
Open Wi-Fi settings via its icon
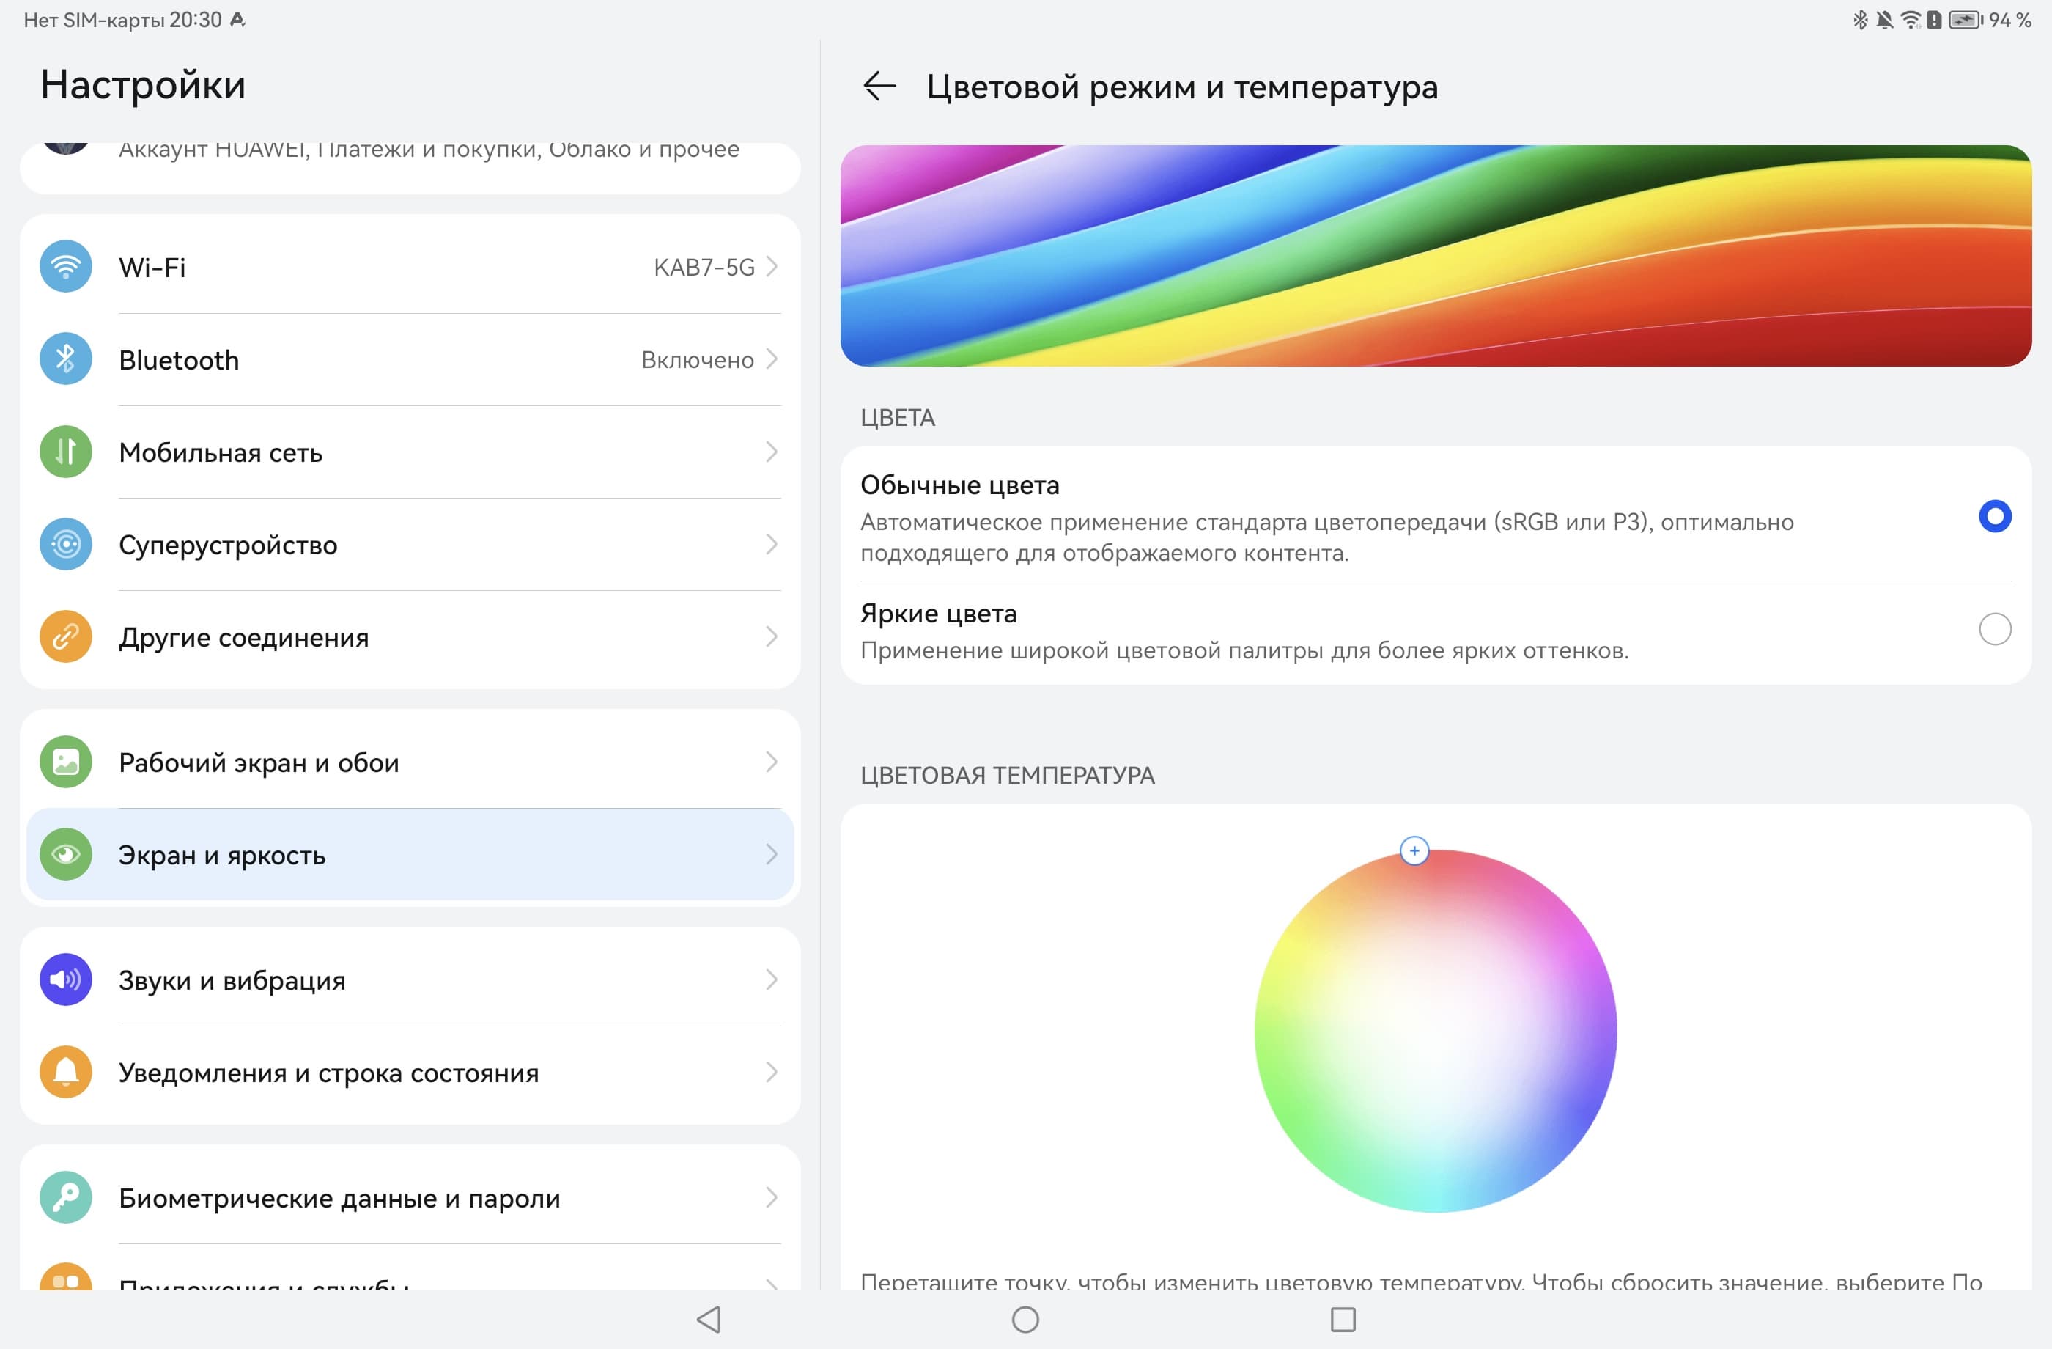click(x=65, y=267)
